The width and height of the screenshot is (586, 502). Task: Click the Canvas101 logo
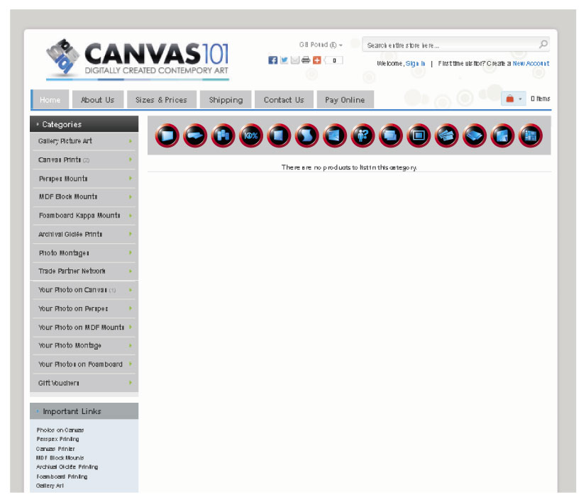pyautogui.click(x=138, y=59)
